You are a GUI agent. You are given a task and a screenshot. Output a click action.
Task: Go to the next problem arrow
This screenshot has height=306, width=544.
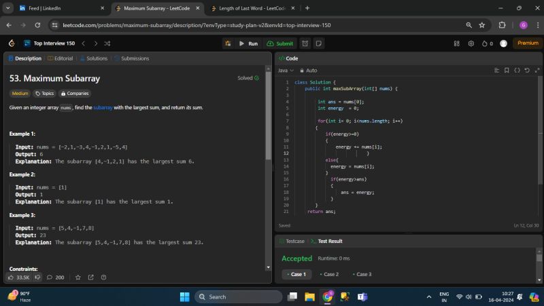point(96,43)
